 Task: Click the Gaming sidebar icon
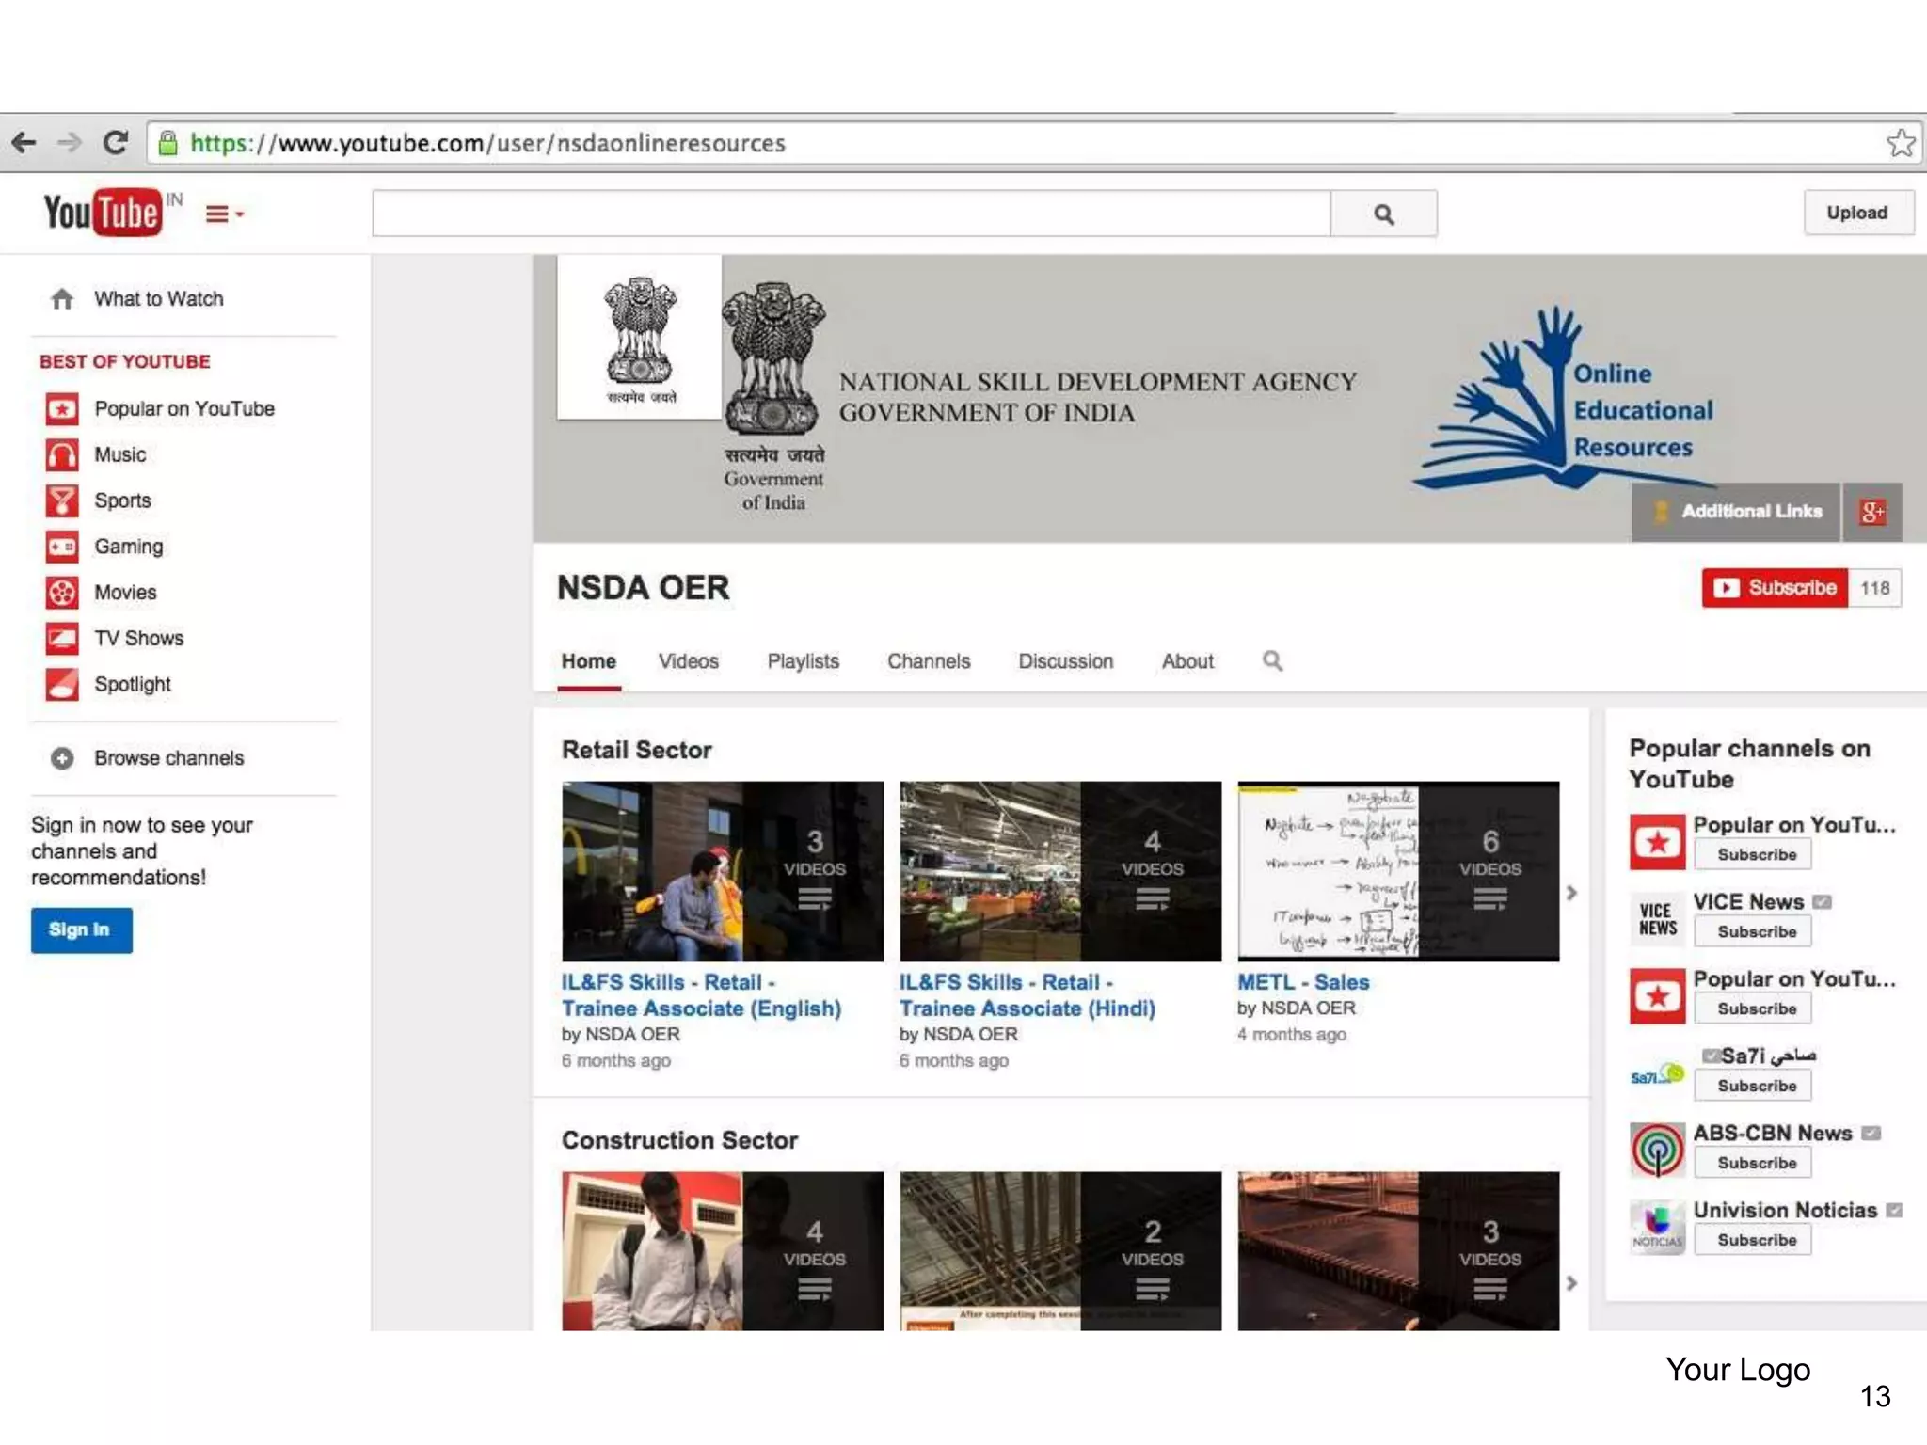(x=62, y=547)
